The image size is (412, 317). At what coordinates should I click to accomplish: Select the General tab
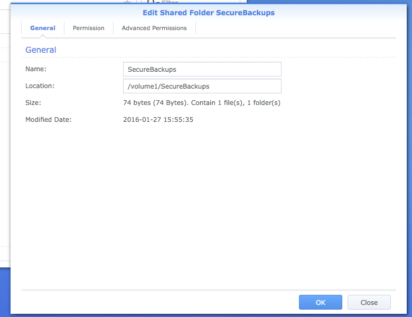click(x=43, y=28)
